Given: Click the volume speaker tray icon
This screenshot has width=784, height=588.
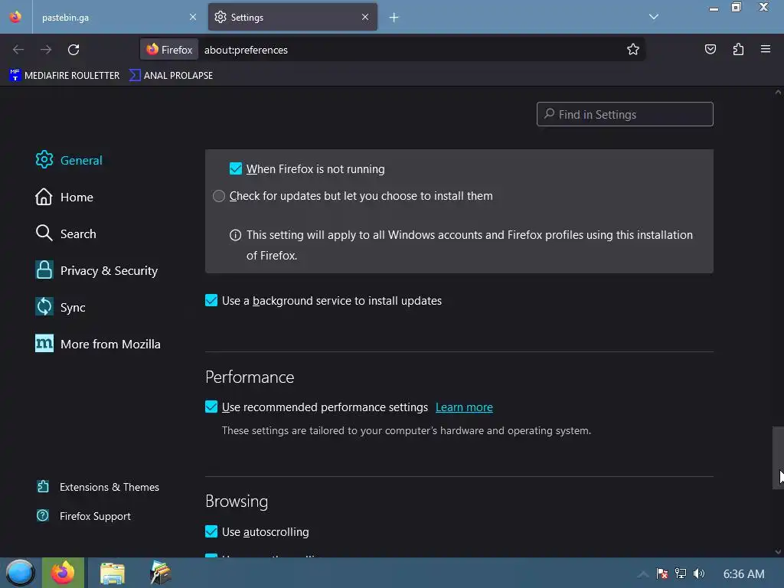Looking at the screenshot, I should [x=699, y=573].
